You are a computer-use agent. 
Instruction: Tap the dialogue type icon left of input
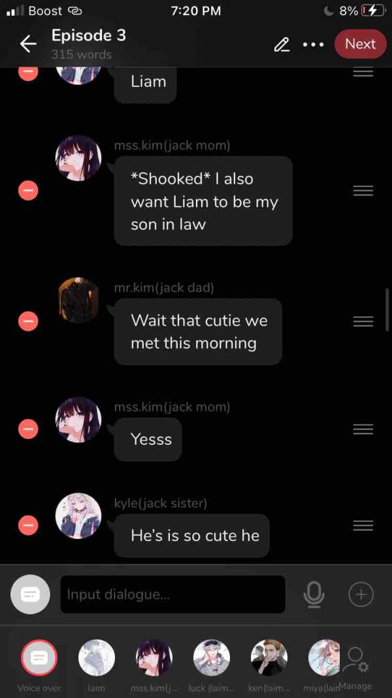click(30, 594)
